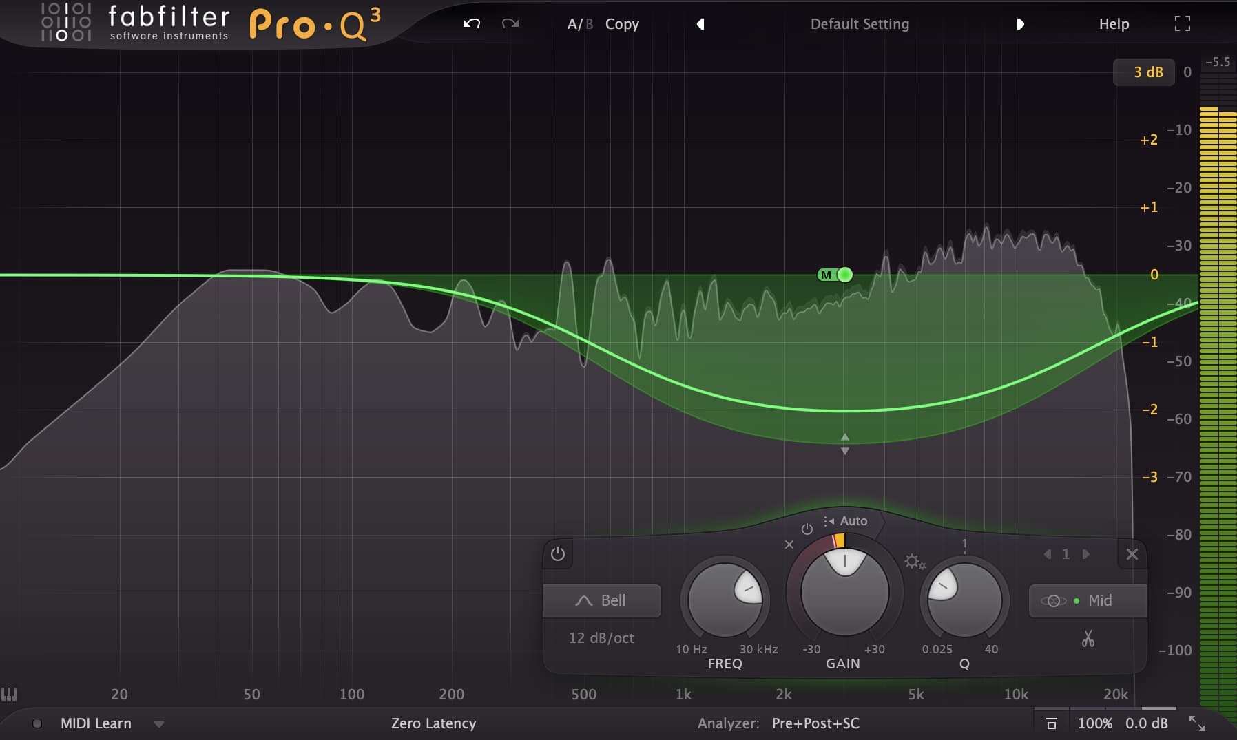This screenshot has height=740, width=1237.
Task: Click the 0 meter scale label
Action: [x=1187, y=72]
